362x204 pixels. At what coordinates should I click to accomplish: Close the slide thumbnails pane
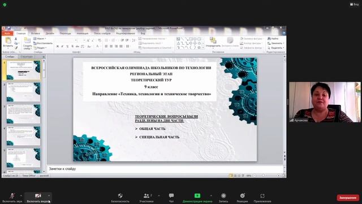pos(44,57)
